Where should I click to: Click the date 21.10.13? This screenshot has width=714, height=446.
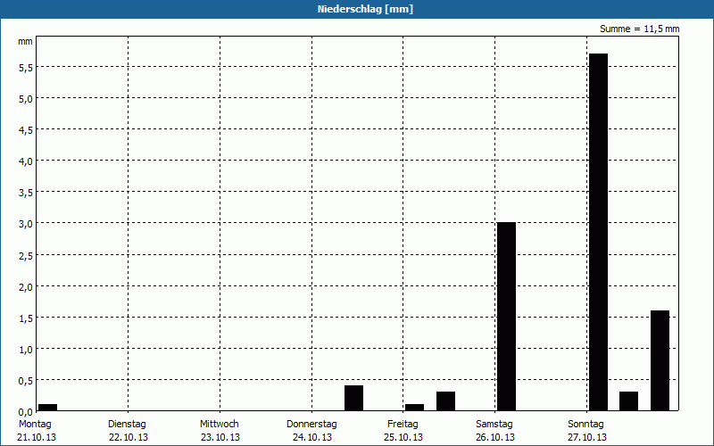(37, 437)
